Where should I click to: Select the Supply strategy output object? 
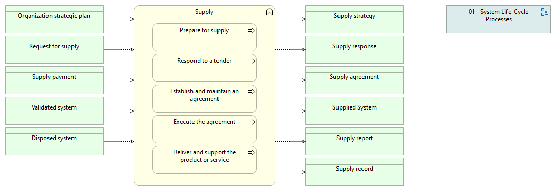(x=355, y=19)
